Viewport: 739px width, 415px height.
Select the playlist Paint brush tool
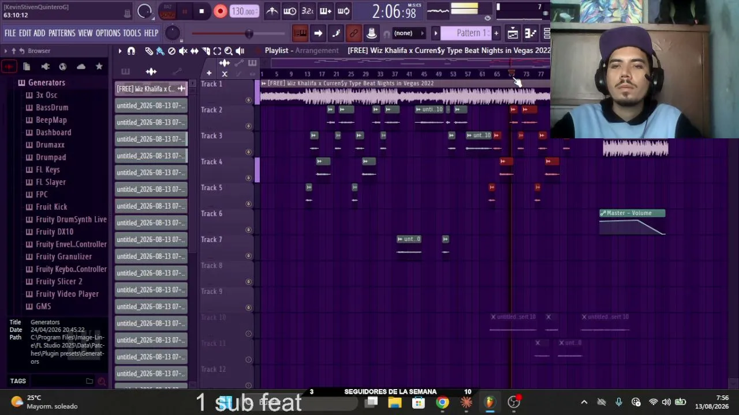click(161, 51)
